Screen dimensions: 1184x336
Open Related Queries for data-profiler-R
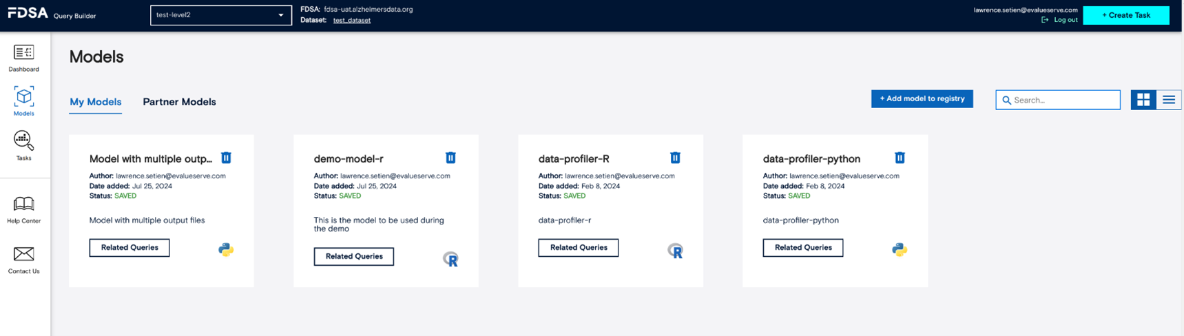(579, 248)
